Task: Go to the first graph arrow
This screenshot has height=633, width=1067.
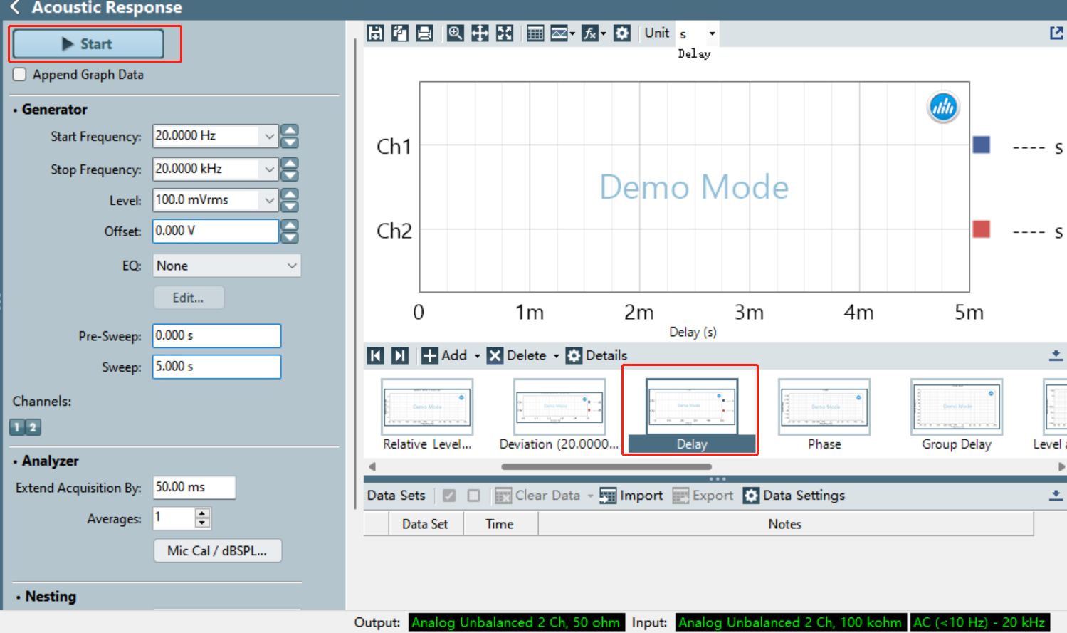Action: 376,355
